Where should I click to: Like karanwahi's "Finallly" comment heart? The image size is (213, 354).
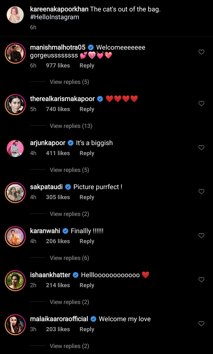pos(202,235)
